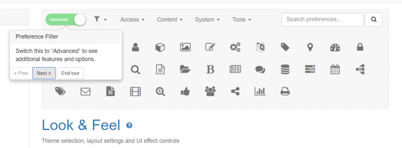This screenshot has width=402, height=148.
Task: Click the help icon beside Look & Feel
Action: [x=129, y=125]
